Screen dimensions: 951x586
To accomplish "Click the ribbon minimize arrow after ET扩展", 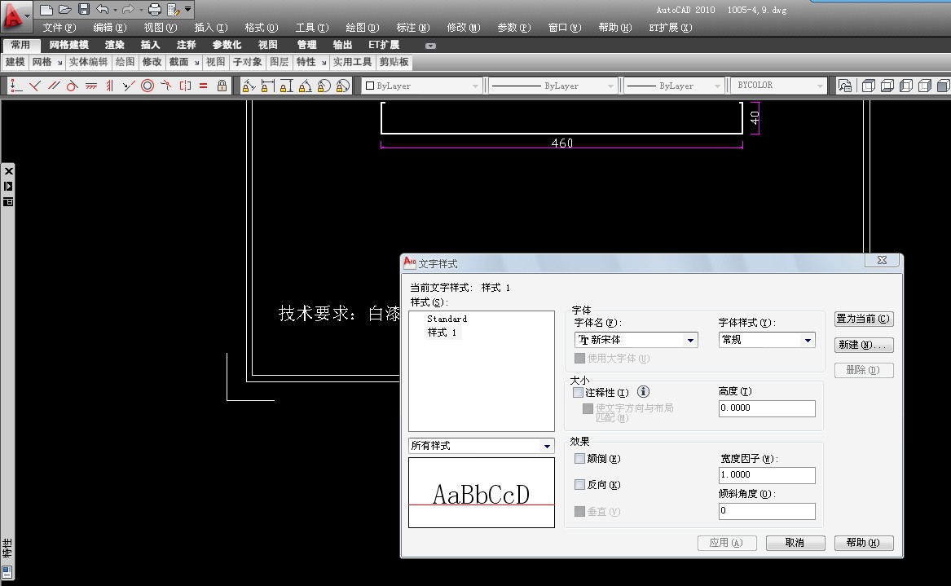I will tap(430, 46).
